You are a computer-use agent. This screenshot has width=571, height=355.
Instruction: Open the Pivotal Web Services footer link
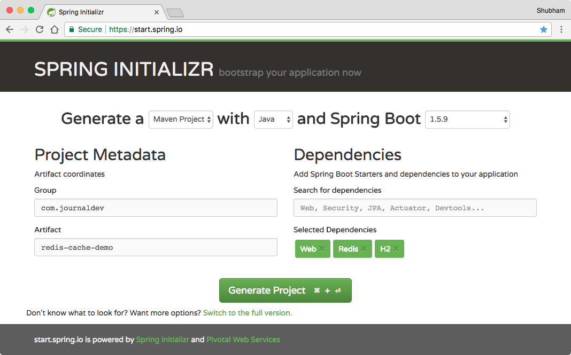(x=243, y=340)
